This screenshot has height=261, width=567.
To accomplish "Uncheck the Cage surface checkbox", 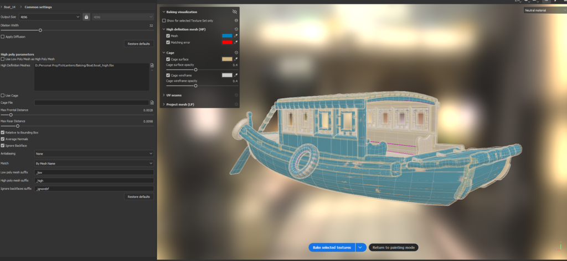I will pyautogui.click(x=168, y=59).
